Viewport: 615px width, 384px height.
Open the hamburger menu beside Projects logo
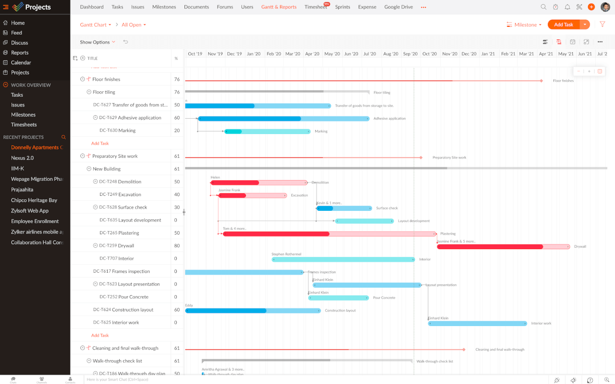tap(6, 7)
